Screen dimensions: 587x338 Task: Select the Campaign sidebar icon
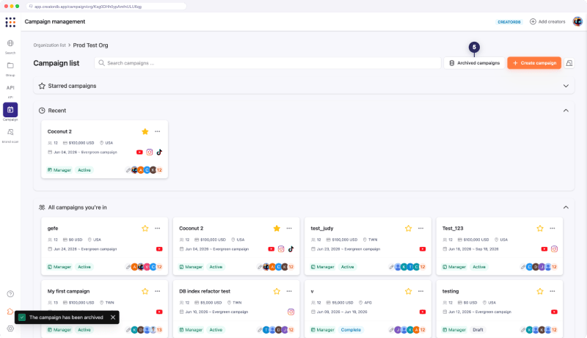tap(10, 111)
